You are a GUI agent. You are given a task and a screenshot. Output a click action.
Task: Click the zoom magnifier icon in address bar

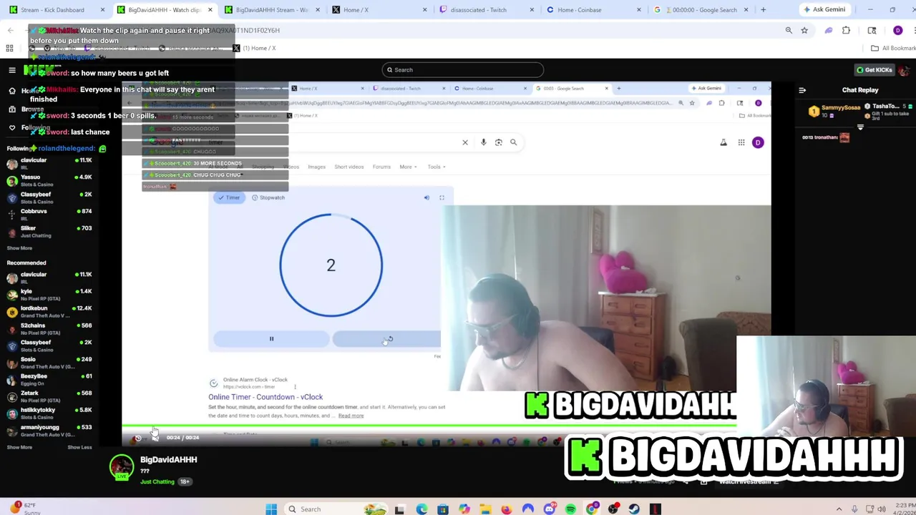pos(789,30)
